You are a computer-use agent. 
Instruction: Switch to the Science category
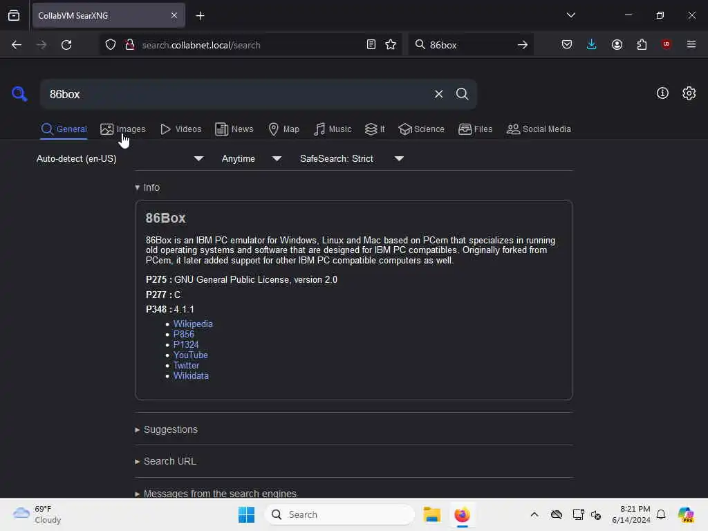(x=421, y=129)
